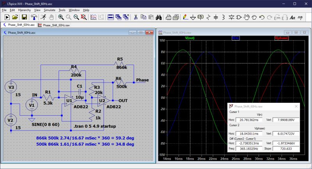Halt simulation with the hand icon
312x169 pixels.
pos(51,17)
